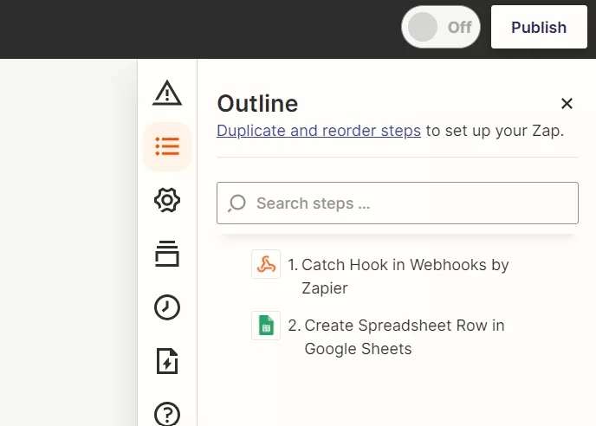Open Zap history clock icon
This screenshot has width=596, height=426.
click(167, 307)
